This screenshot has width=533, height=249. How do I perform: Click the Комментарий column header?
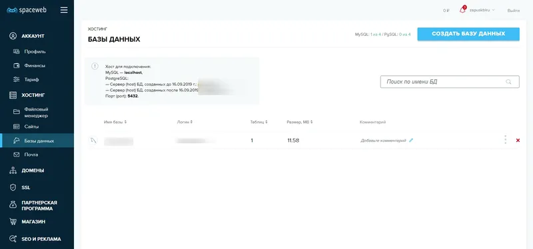(372, 122)
